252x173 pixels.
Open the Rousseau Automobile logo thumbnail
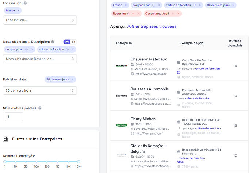click(x=121, y=96)
